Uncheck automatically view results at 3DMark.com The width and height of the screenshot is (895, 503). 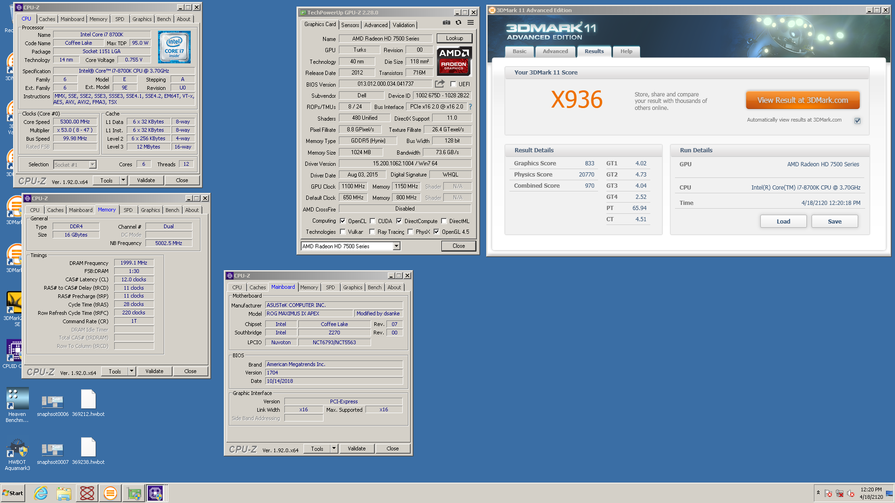tap(857, 121)
